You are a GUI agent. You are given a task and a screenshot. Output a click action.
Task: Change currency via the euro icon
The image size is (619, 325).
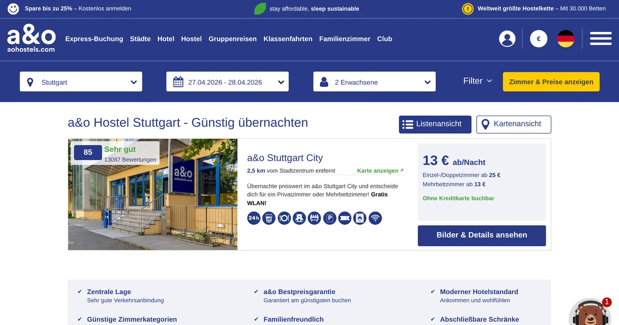click(539, 39)
